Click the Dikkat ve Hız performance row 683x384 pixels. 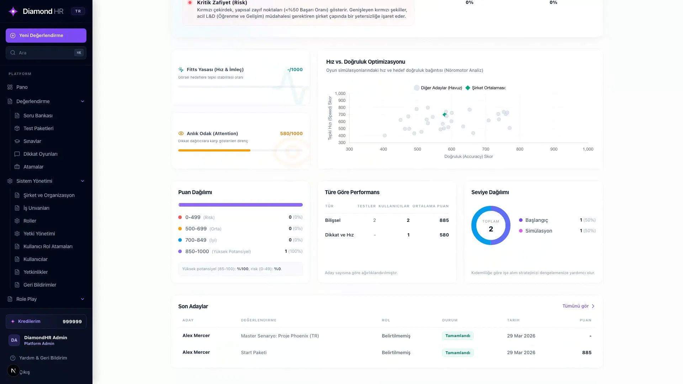[x=387, y=235]
